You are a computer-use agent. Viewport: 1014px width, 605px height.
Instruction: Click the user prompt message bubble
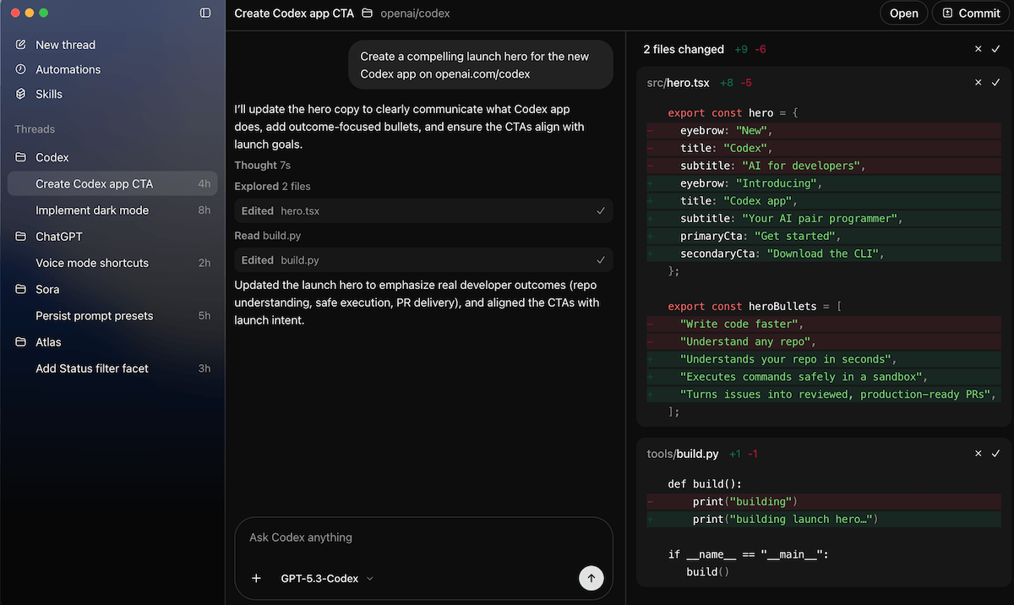coord(481,65)
